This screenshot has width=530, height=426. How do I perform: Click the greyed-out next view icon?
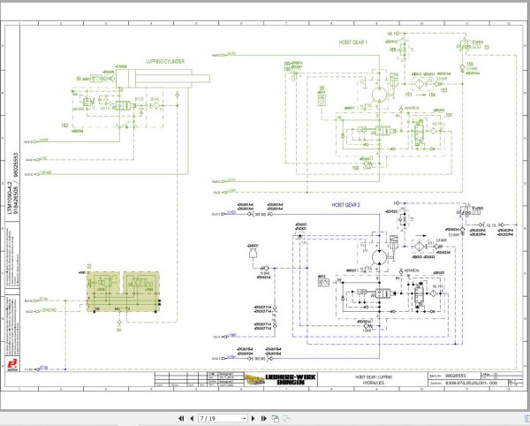(x=286, y=419)
